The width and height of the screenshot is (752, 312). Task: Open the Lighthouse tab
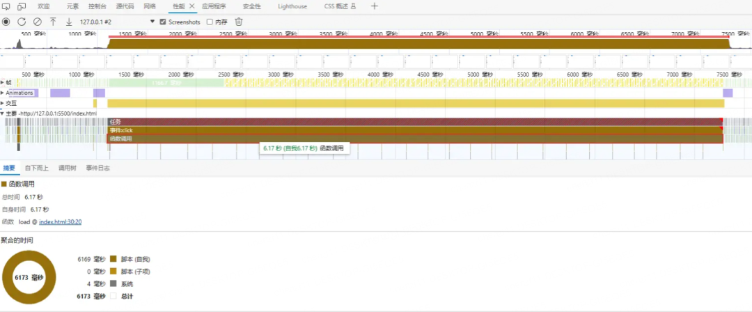[x=292, y=6]
